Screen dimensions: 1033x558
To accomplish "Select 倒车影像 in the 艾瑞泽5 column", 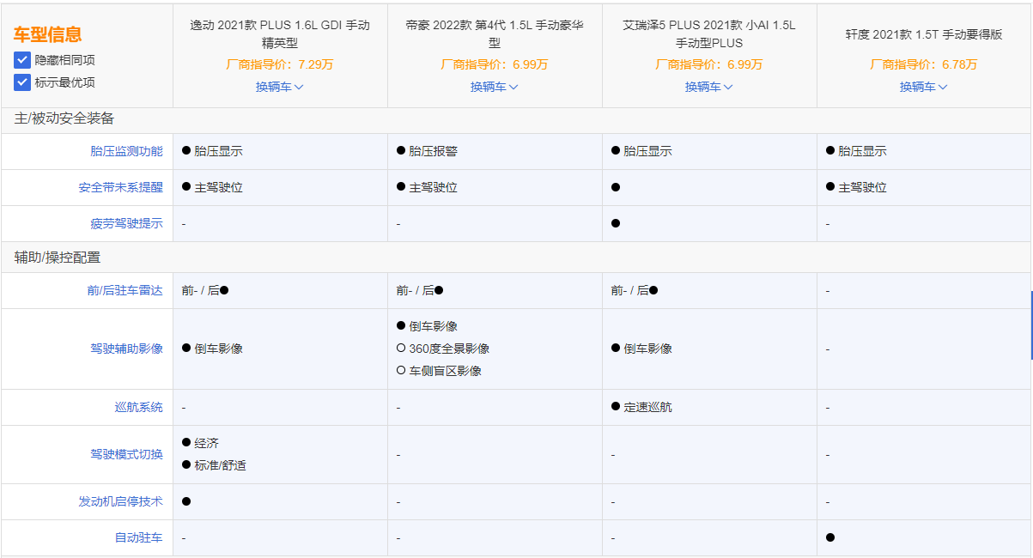I will tap(647, 349).
